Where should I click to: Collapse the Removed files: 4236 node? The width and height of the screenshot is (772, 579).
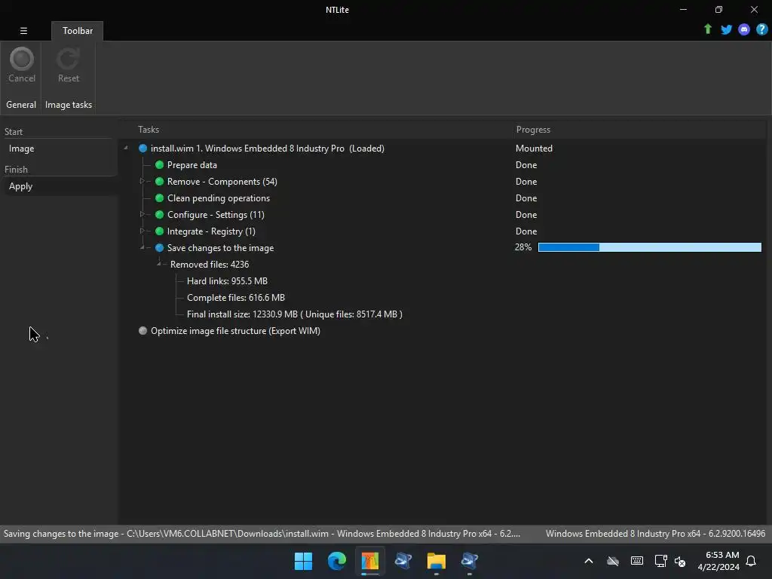[x=159, y=264]
